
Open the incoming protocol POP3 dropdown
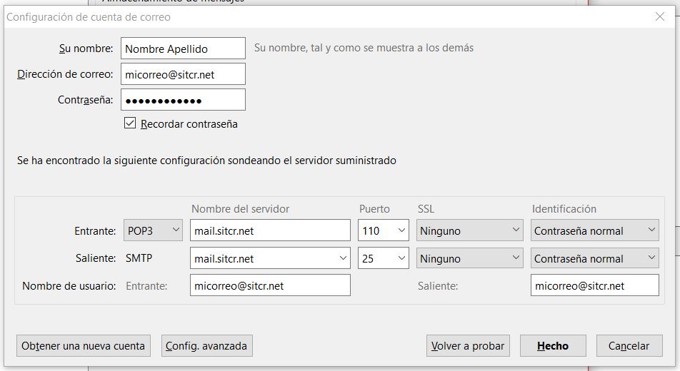[x=153, y=230]
